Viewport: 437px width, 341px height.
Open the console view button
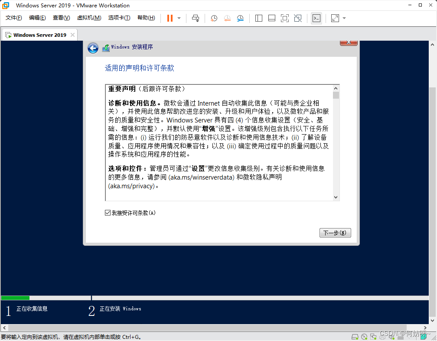click(316, 18)
